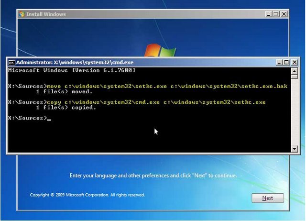Close the Install Windows dialog

[x=284, y=14]
